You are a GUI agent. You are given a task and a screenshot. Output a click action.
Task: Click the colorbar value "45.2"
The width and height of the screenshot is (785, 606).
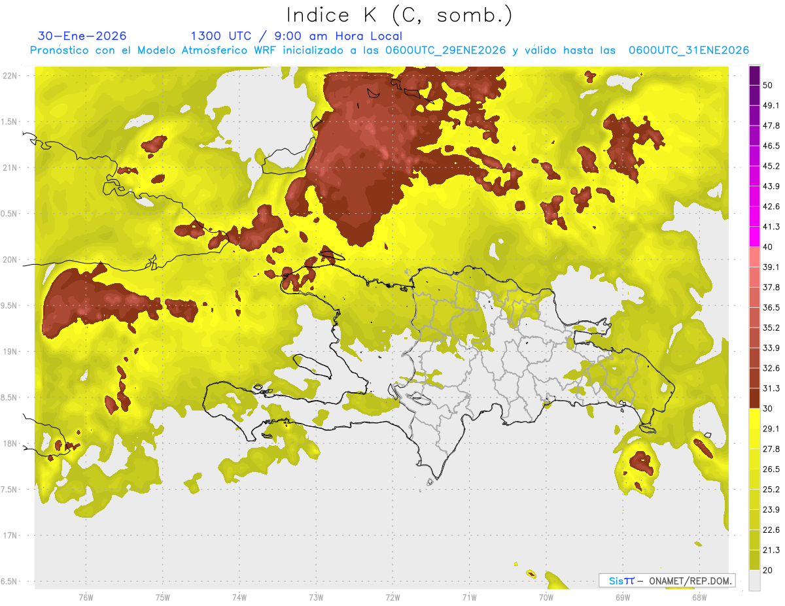(771, 166)
